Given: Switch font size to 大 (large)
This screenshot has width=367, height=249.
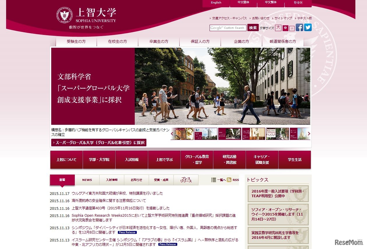Looking at the screenshot, I should click(279, 28).
